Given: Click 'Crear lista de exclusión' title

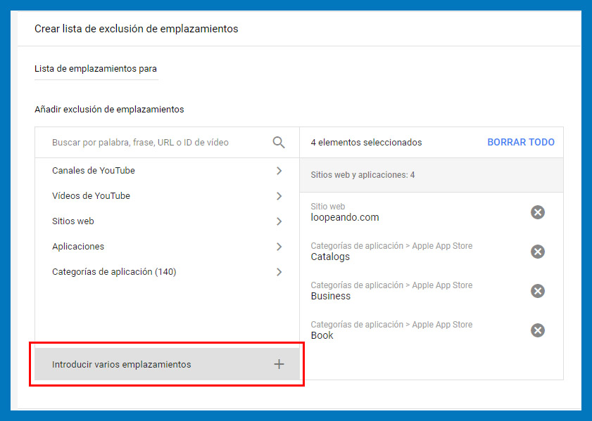Looking at the screenshot, I should click(137, 29).
